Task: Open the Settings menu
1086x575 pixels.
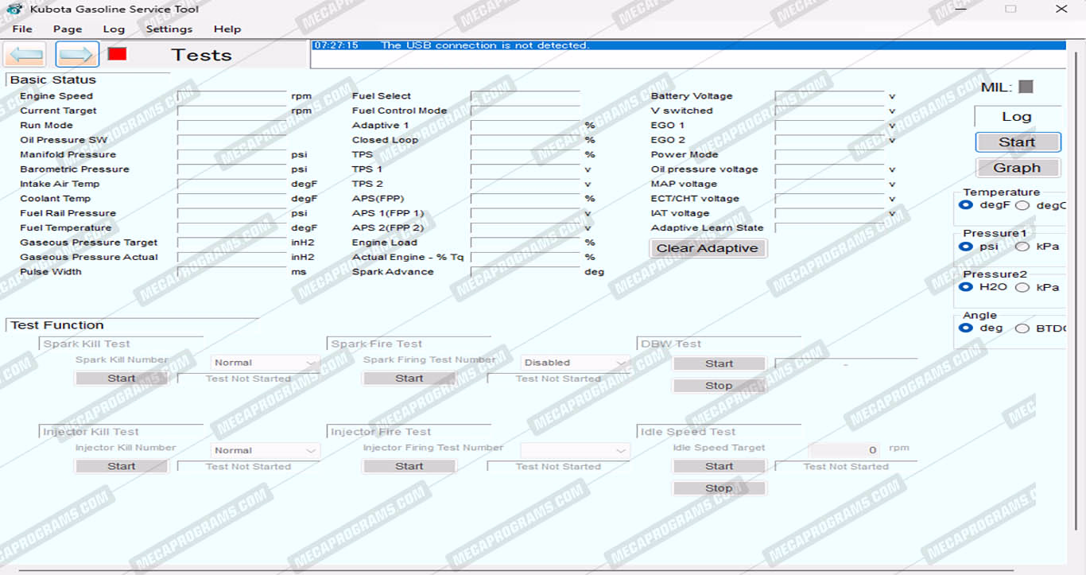Action: [x=169, y=29]
